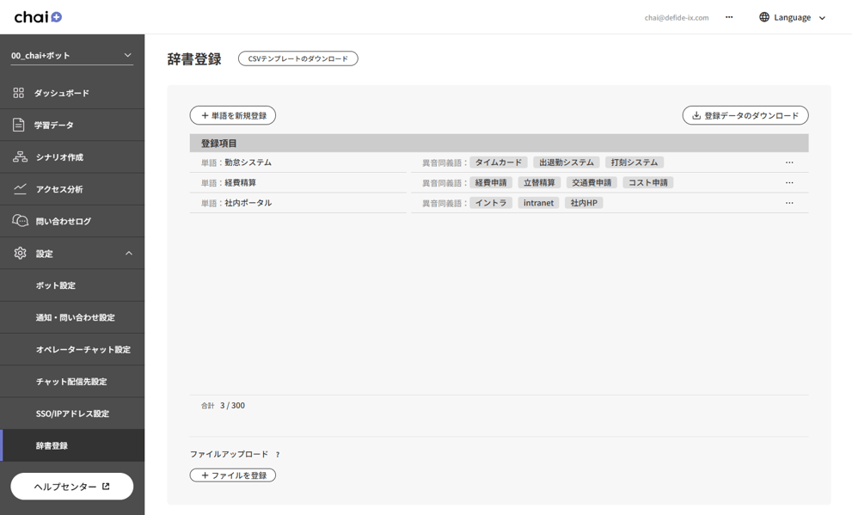
Task: Collapse the 設定 menu chevron
Action: point(129,253)
